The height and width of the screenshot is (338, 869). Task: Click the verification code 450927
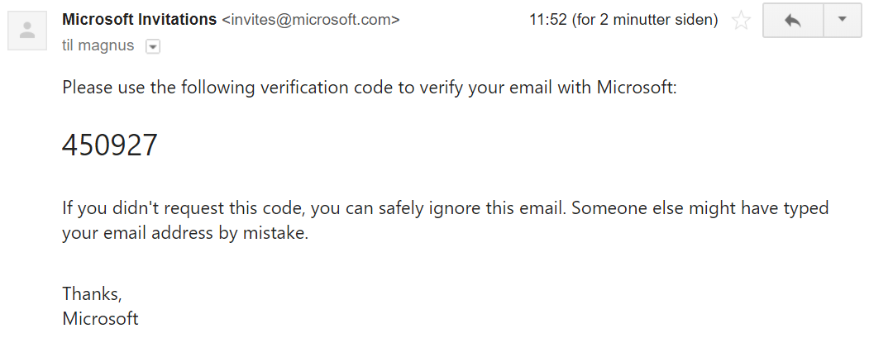coord(110,145)
